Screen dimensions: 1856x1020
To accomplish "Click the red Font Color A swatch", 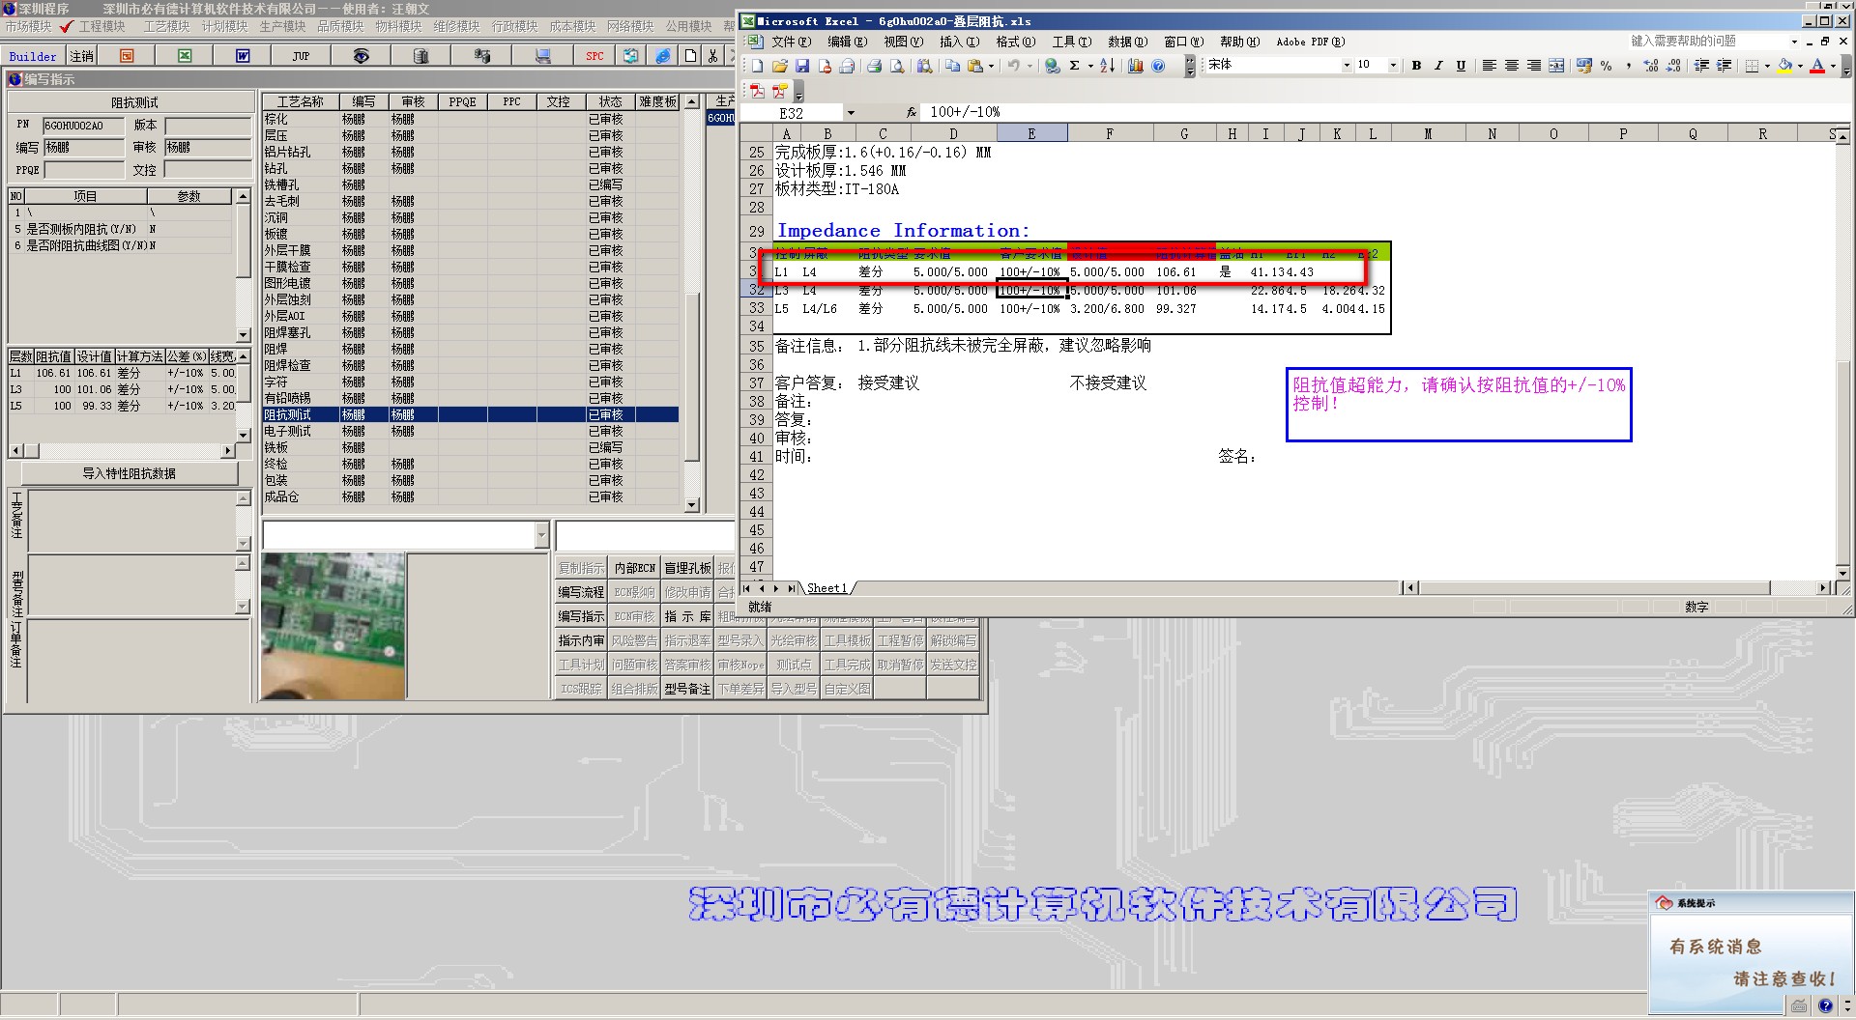I will point(1817,66).
